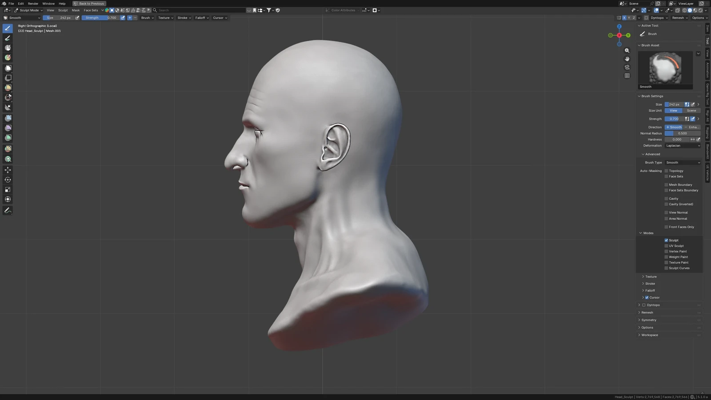
Task: Open the Brush Type dropdown
Action: click(x=683, y=163)
